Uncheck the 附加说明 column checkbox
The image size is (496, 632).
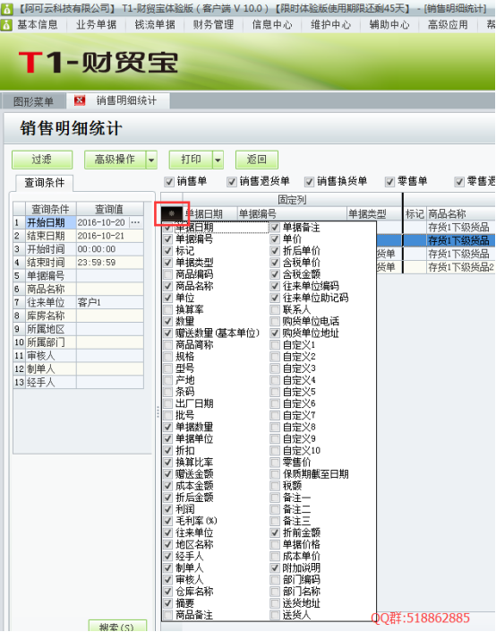275,568
